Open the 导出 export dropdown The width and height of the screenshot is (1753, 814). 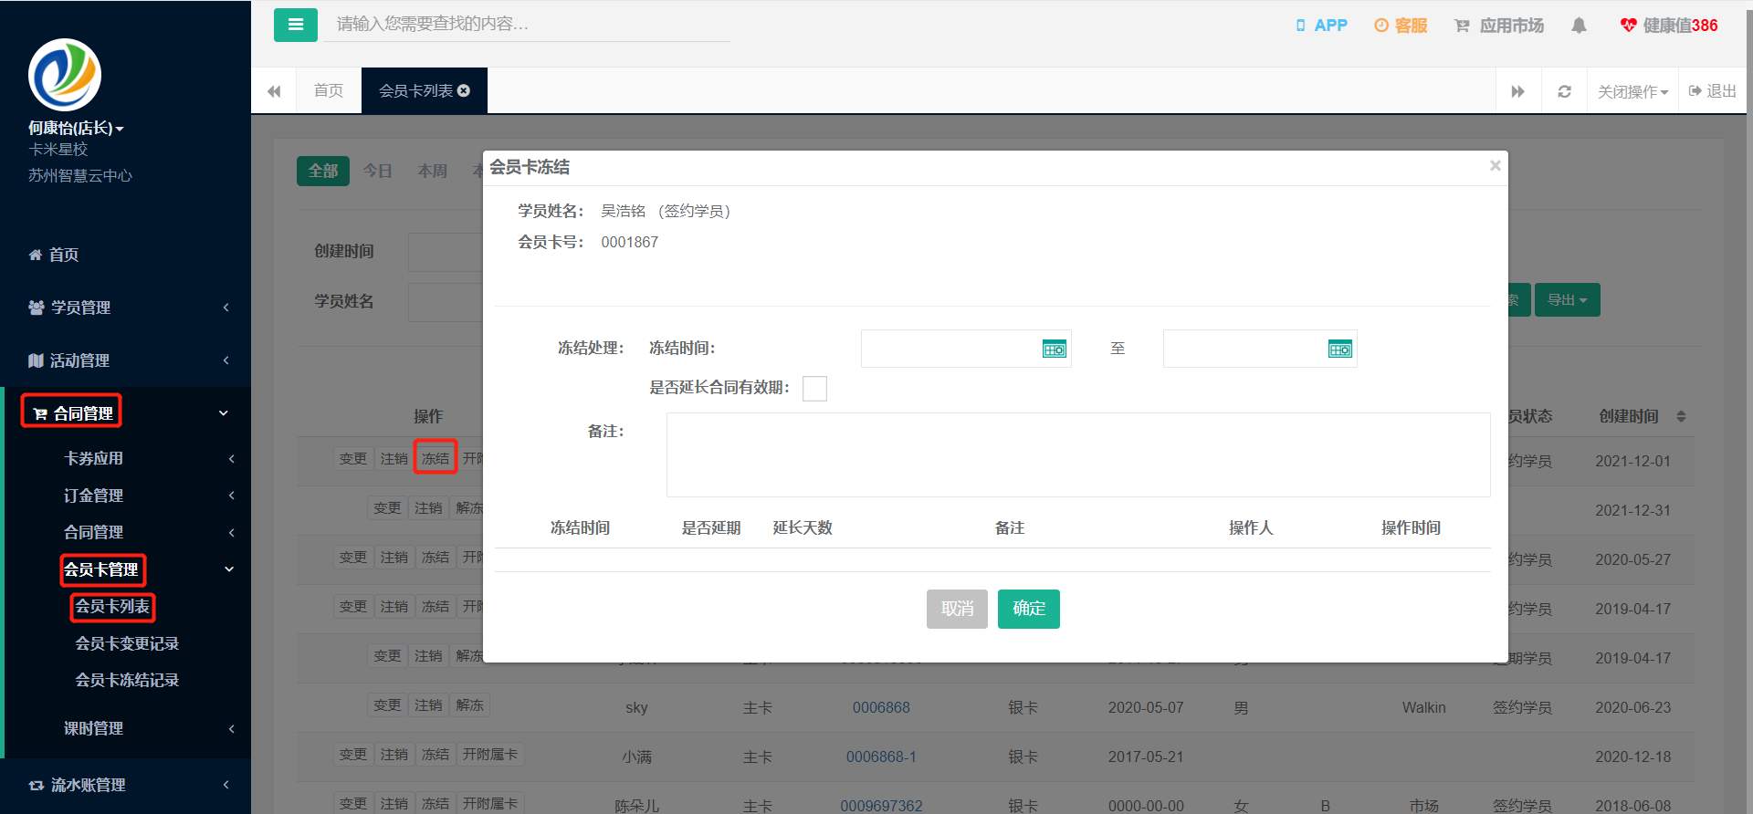(1567, 300)
